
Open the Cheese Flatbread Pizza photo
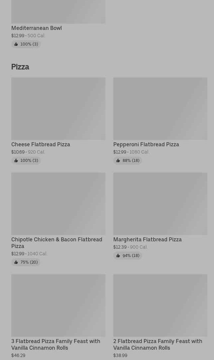[x=58, y=108]
